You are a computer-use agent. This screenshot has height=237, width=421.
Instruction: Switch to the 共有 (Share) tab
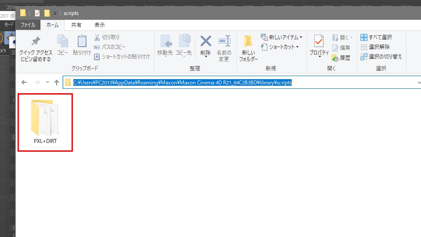coord(76,25)
